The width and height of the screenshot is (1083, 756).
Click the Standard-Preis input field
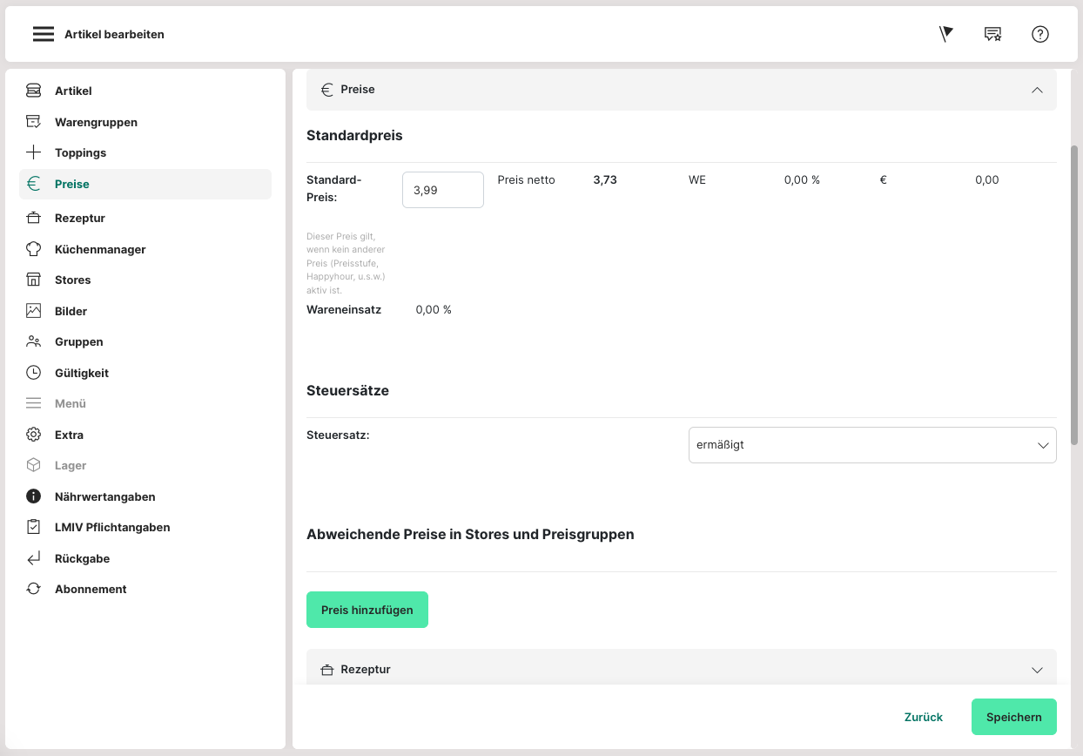coord(442,190)
